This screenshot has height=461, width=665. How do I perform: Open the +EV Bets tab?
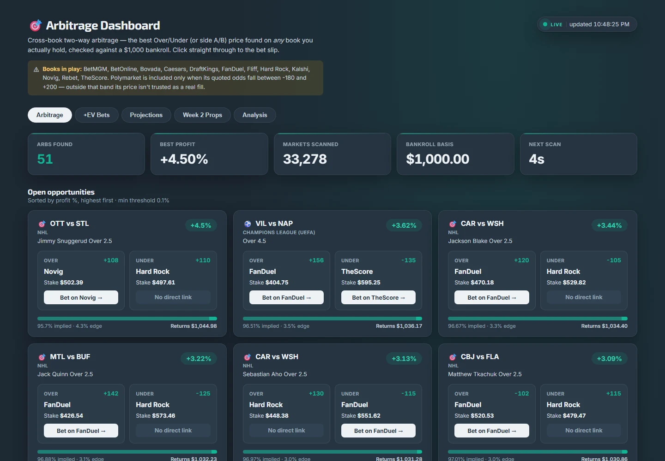click(97, 115)
